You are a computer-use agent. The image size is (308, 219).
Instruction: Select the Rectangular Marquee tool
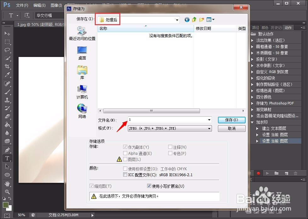(x=7, y=42)
